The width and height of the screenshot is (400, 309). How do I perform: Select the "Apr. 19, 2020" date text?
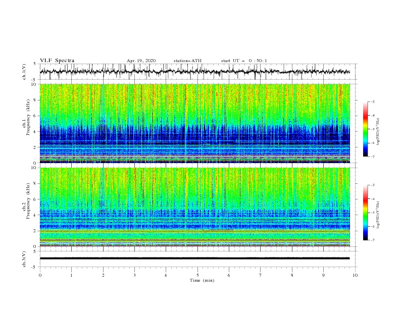[141, 61]
